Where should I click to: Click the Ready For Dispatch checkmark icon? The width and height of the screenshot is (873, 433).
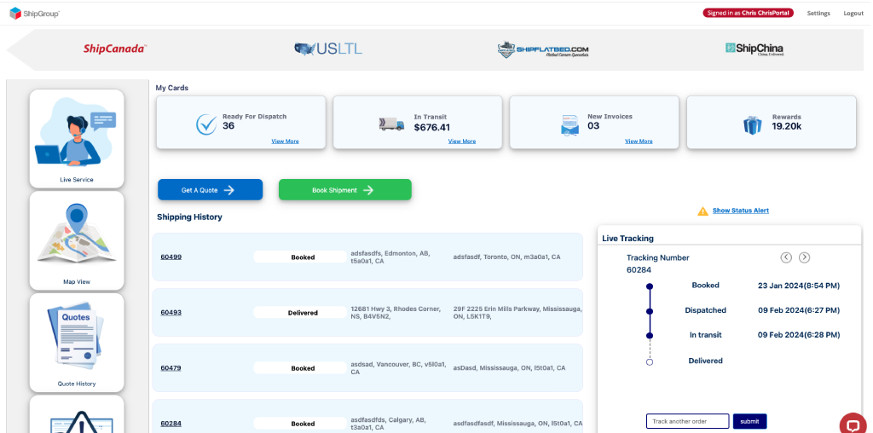pyautogui.click(x=206, y=124)
